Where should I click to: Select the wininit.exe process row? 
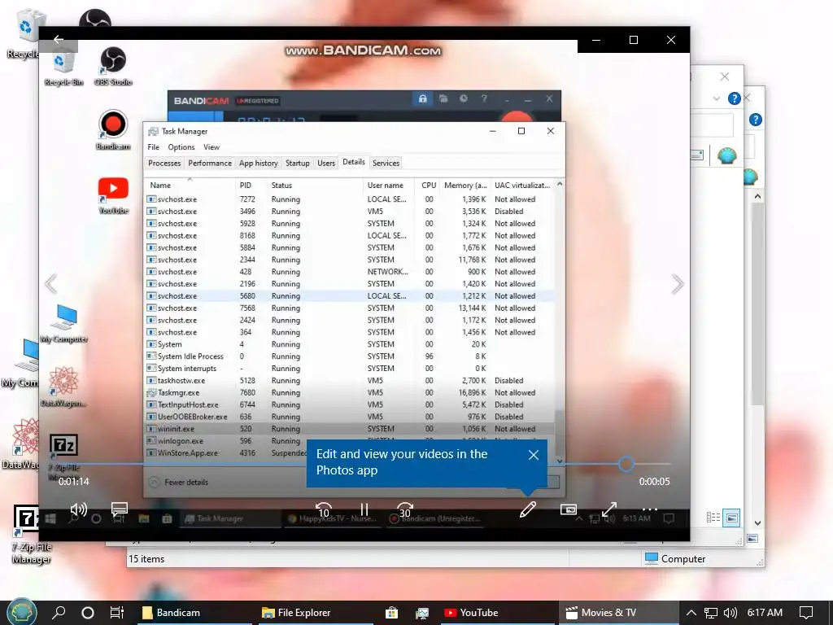(350, 429)
